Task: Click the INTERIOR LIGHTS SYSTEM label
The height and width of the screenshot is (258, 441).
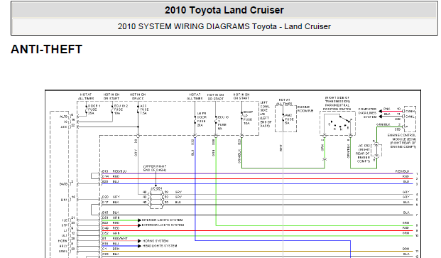Action: [162, 220]
